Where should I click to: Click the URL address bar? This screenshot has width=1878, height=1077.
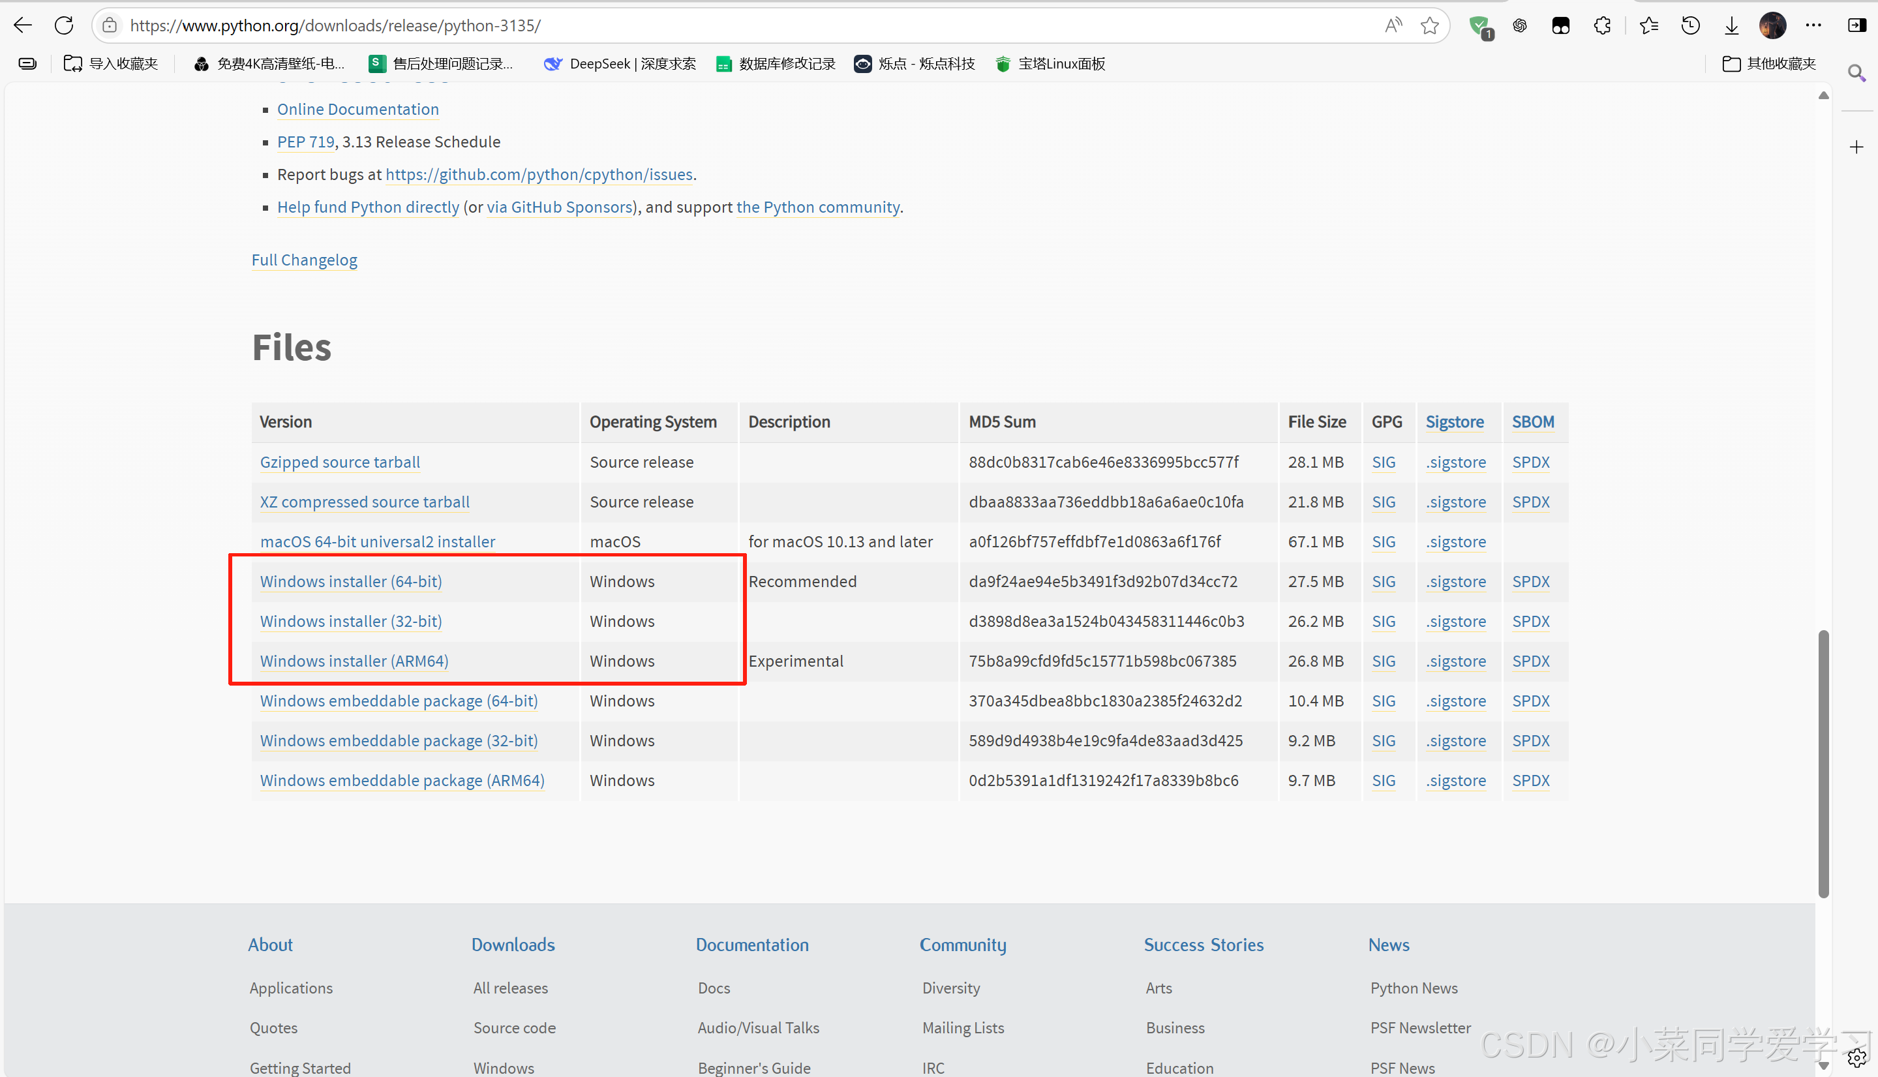pyautogui.click(x=740, y=26)
